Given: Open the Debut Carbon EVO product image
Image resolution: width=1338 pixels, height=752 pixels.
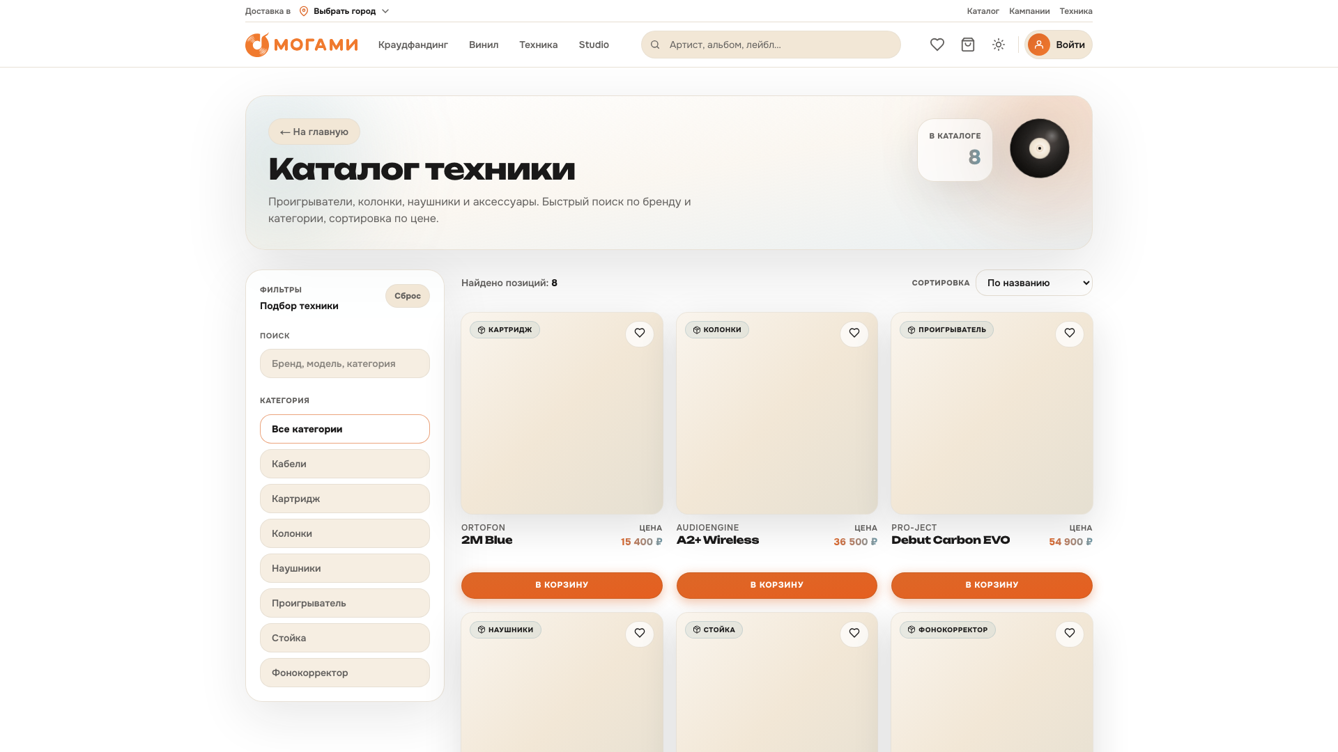Looking at the screenshot, I should [992, 414].
